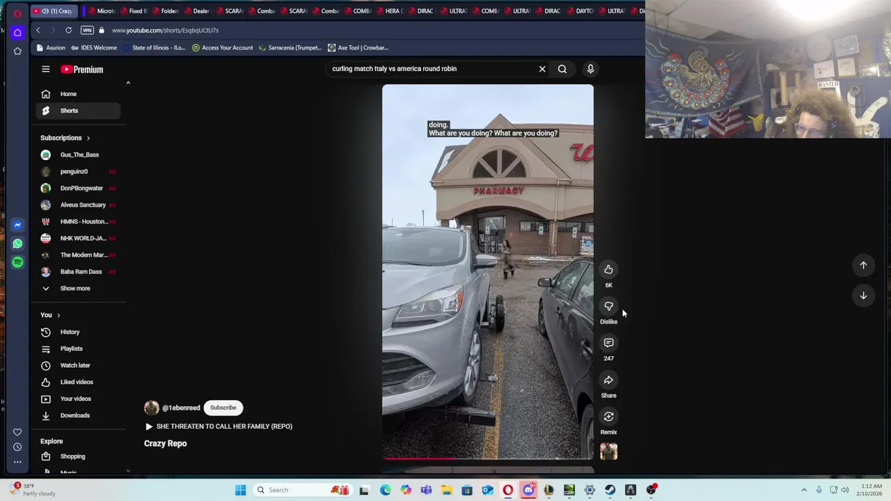
Task: Dislike the Short
Action: coord(608,306)
